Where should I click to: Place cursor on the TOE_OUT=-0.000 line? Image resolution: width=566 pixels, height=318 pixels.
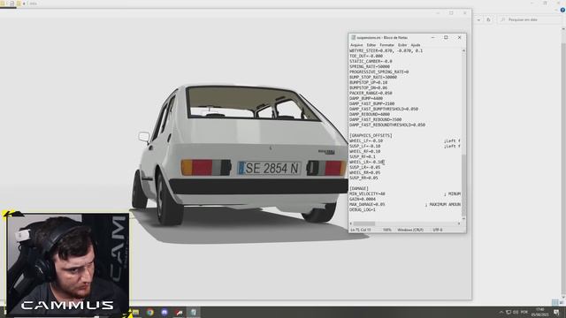click(x=365, y=57)
